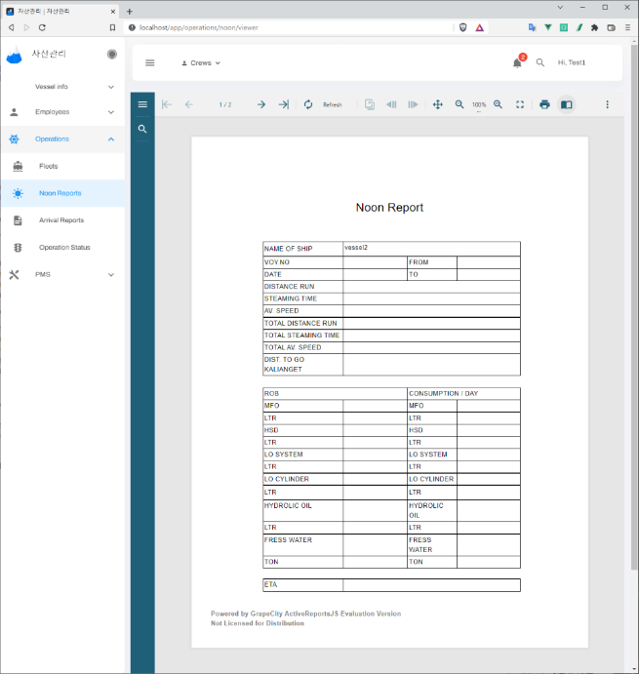Go to first report page

click(x=167, y=104)
